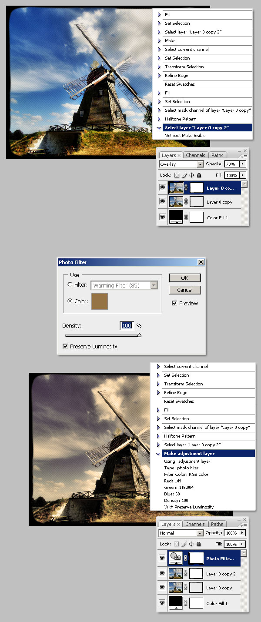The width and height of the screenshot is (261, 622).
Task: Toggle visibility of the Photo Filter layer
Action: click(162, 558)
